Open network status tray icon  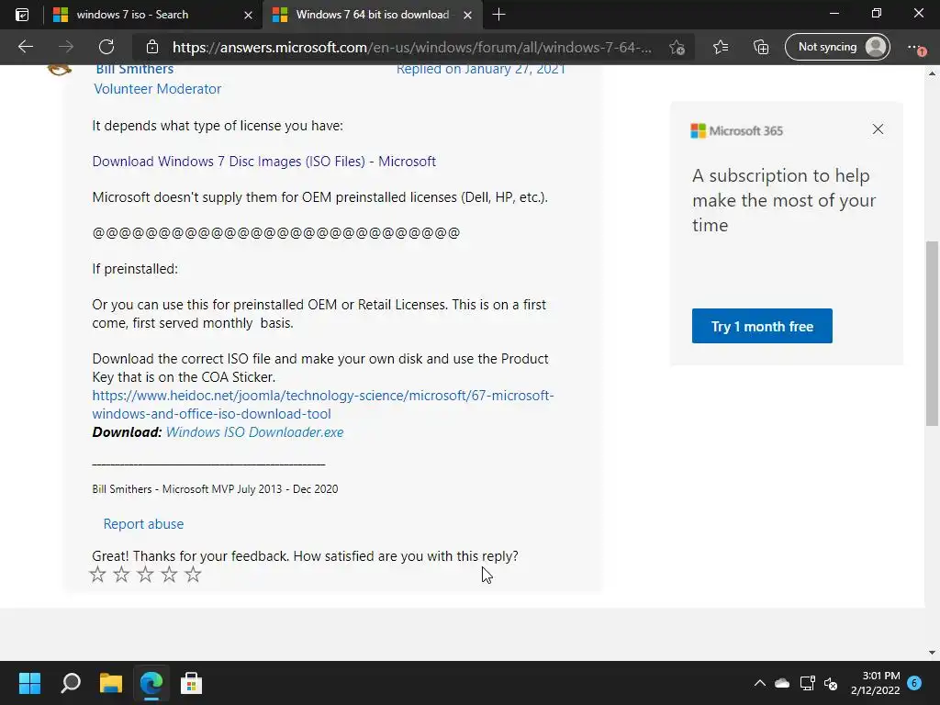[807, 683]
